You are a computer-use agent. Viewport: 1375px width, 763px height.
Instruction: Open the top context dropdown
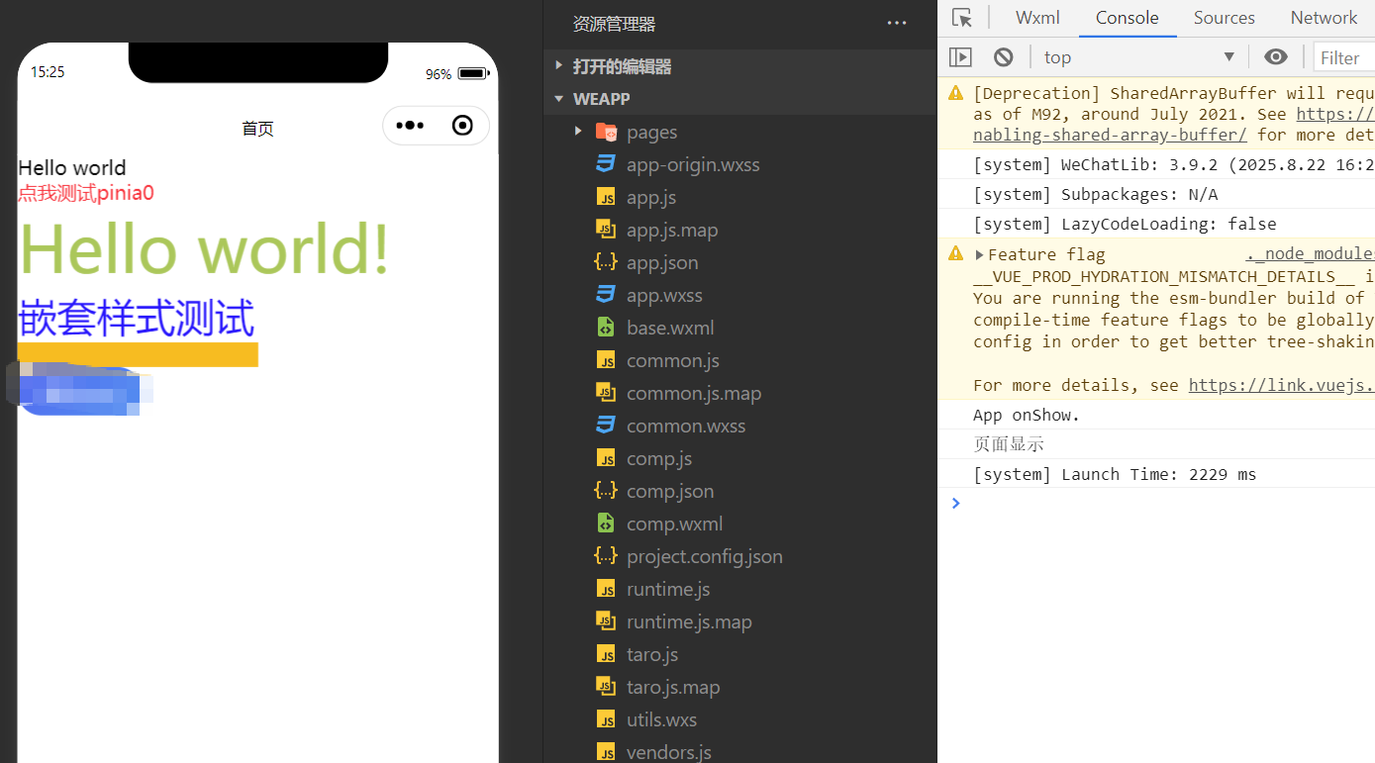1138,57
